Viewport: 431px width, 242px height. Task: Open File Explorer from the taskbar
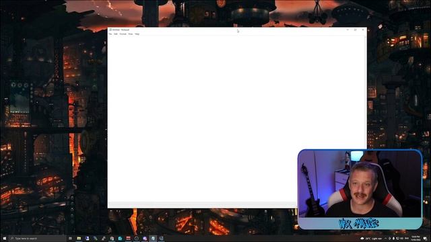[x=79, y=239]
